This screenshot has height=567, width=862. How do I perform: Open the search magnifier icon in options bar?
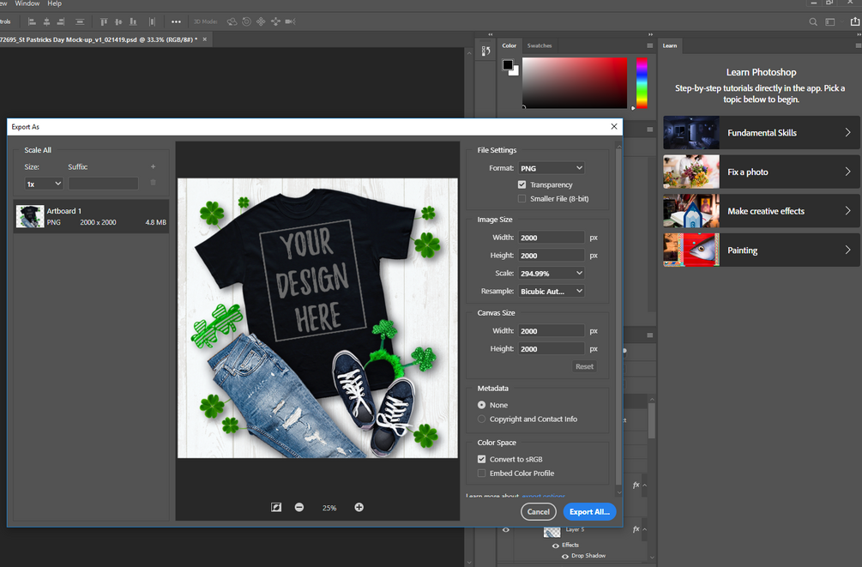pyautogui.click(x=813, y=21)
